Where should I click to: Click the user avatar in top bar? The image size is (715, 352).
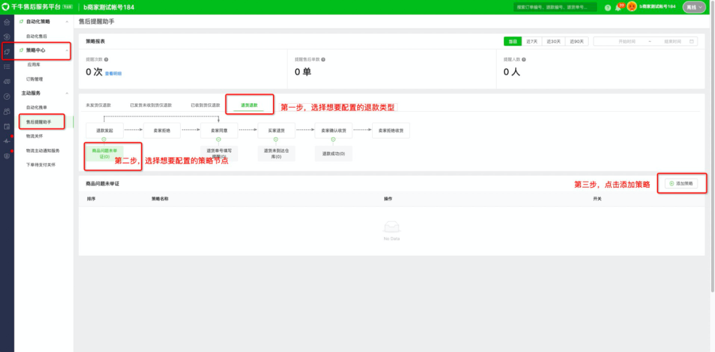(632, 7)
